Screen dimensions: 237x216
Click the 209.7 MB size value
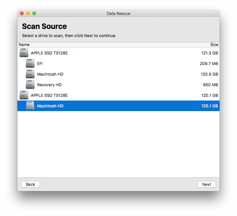(209, 64)
